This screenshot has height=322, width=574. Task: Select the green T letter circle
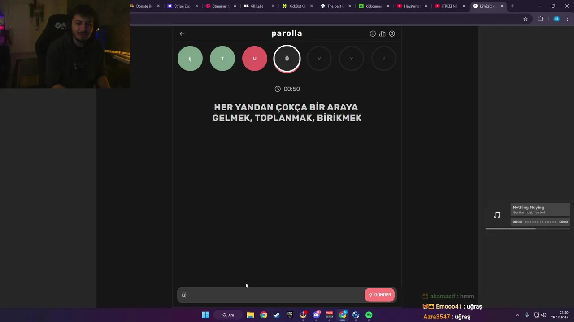(x=222, y=59)
